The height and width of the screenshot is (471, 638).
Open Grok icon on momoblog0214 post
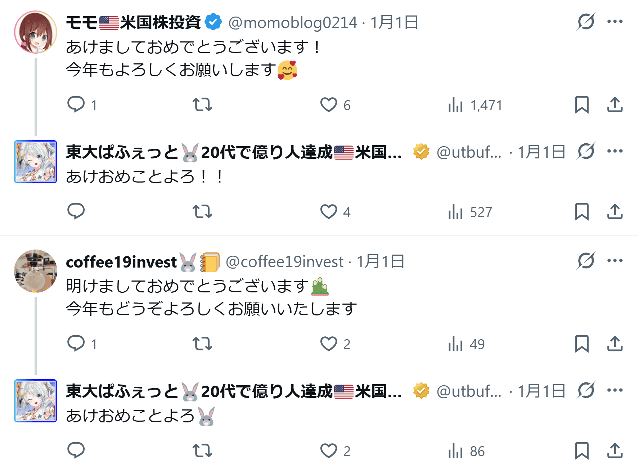click(x=585, y=22)
